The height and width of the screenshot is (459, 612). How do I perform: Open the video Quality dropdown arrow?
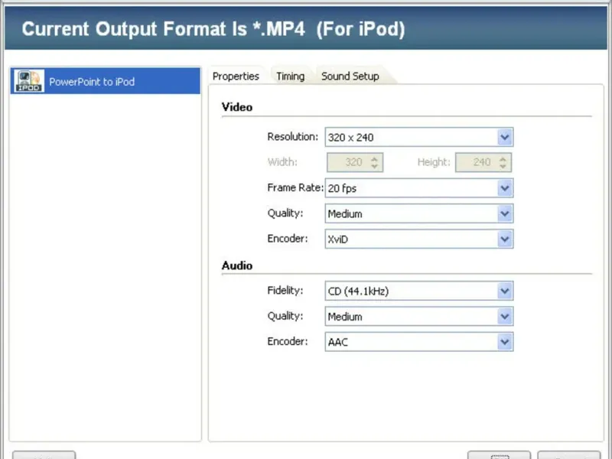tap(505, 214)
